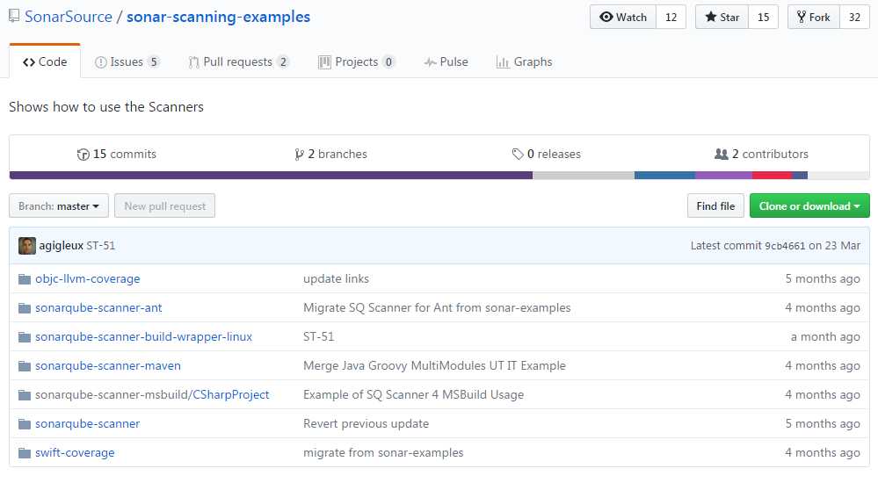Switch to the Code tab
Image resolution: width=878 pixels, height=483 pixels.
pos(45,61)
